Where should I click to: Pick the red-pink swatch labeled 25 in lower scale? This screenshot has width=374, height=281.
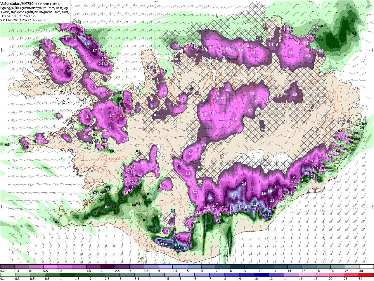click(351, 275)
